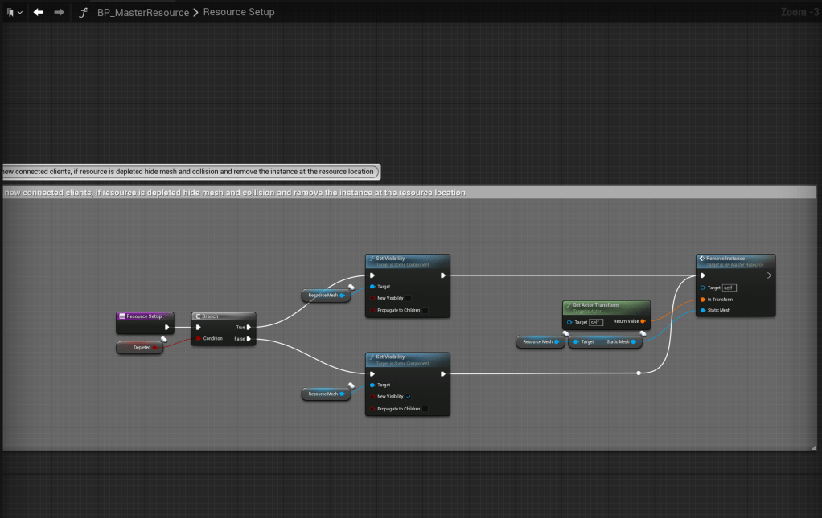Click the forward navigation arrow
The height and width of the screenshot is (518, 822).
point(59,12)
